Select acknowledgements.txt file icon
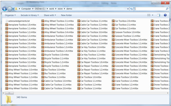The image size is (171, 106). pos(7,21)
